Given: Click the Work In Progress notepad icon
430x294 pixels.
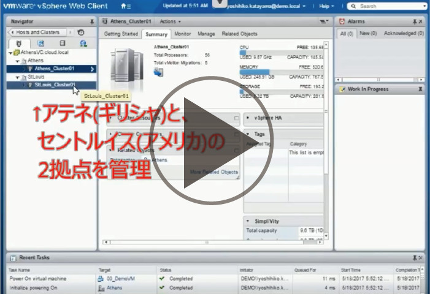Looking at the screenshot, I should [342, 89].
